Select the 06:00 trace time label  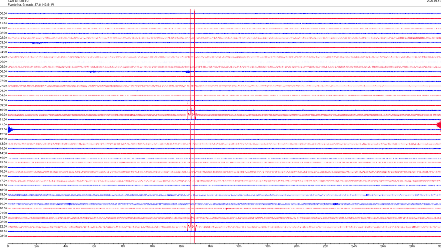(x=4, y=72)
